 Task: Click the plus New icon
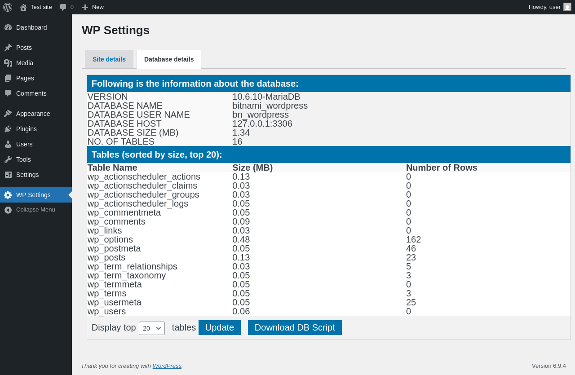coord(85,7)
